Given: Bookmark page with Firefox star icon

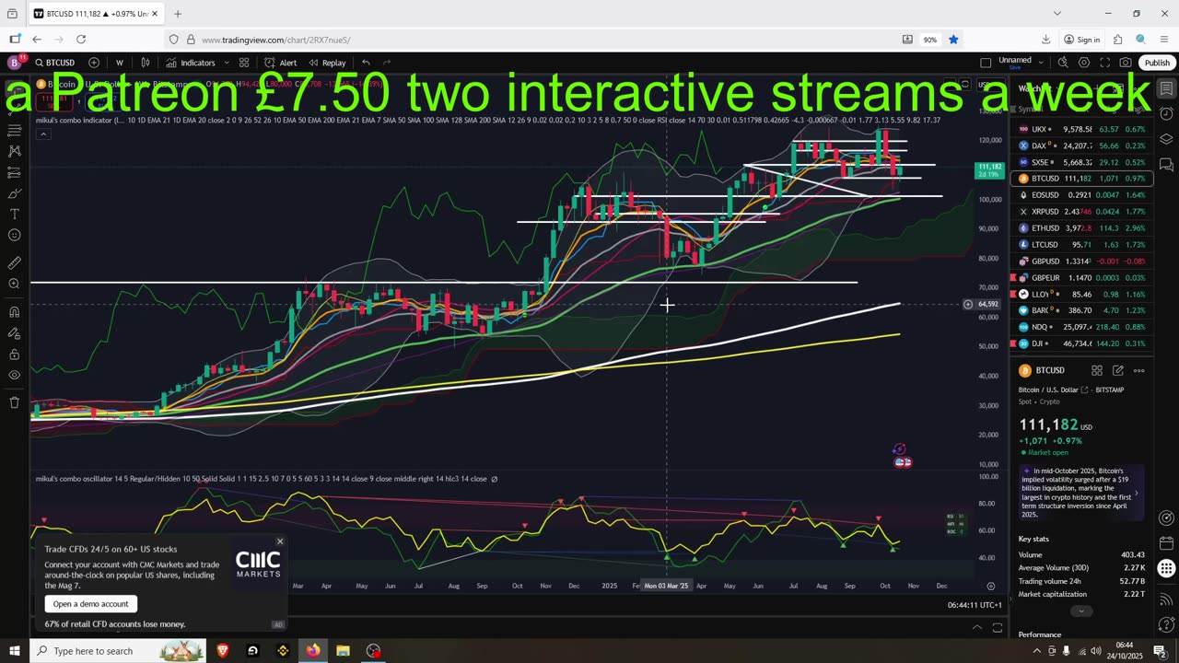Looking at the screenshot, I should pos(953,40).
